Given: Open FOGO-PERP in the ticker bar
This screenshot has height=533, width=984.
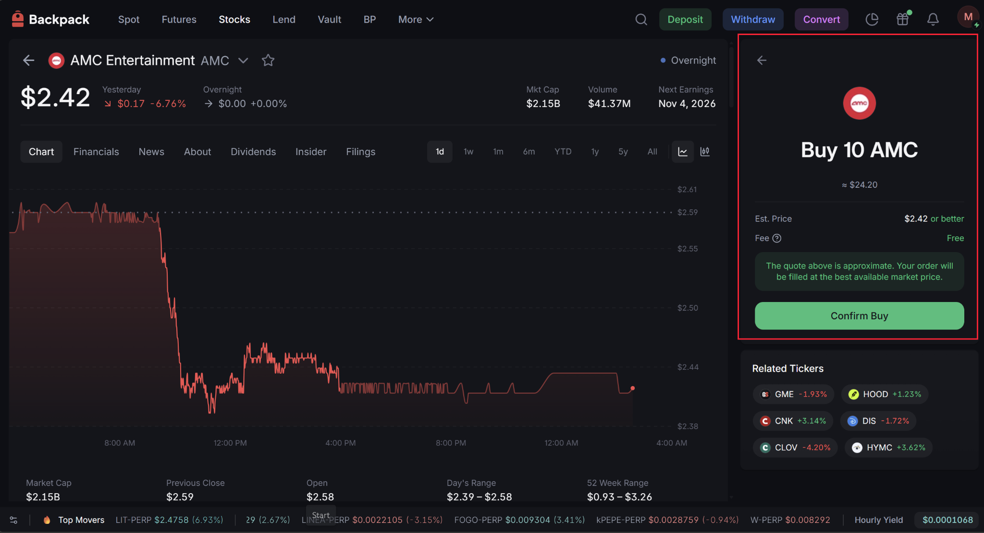Looking at the screenshot, I should (519, 520).
